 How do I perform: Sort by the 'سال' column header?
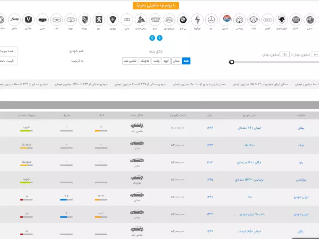(x=210, y=115)
